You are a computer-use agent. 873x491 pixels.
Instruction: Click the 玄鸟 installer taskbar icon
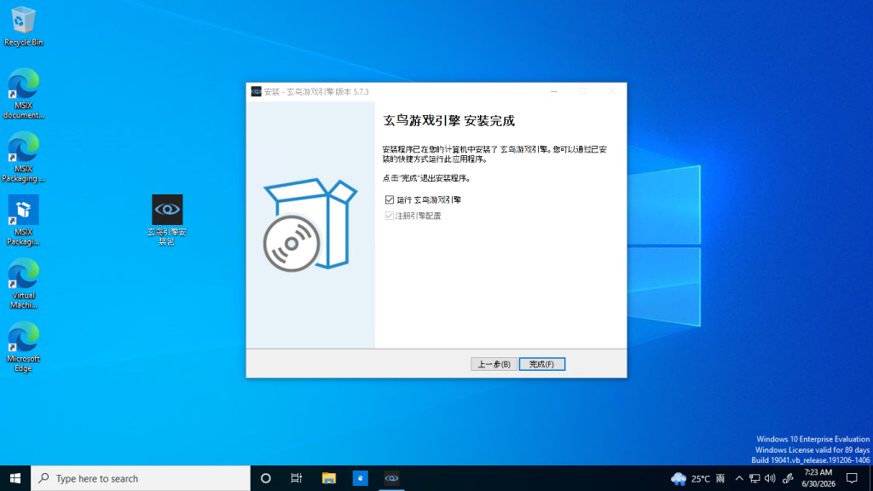click(x=391, y=478)
